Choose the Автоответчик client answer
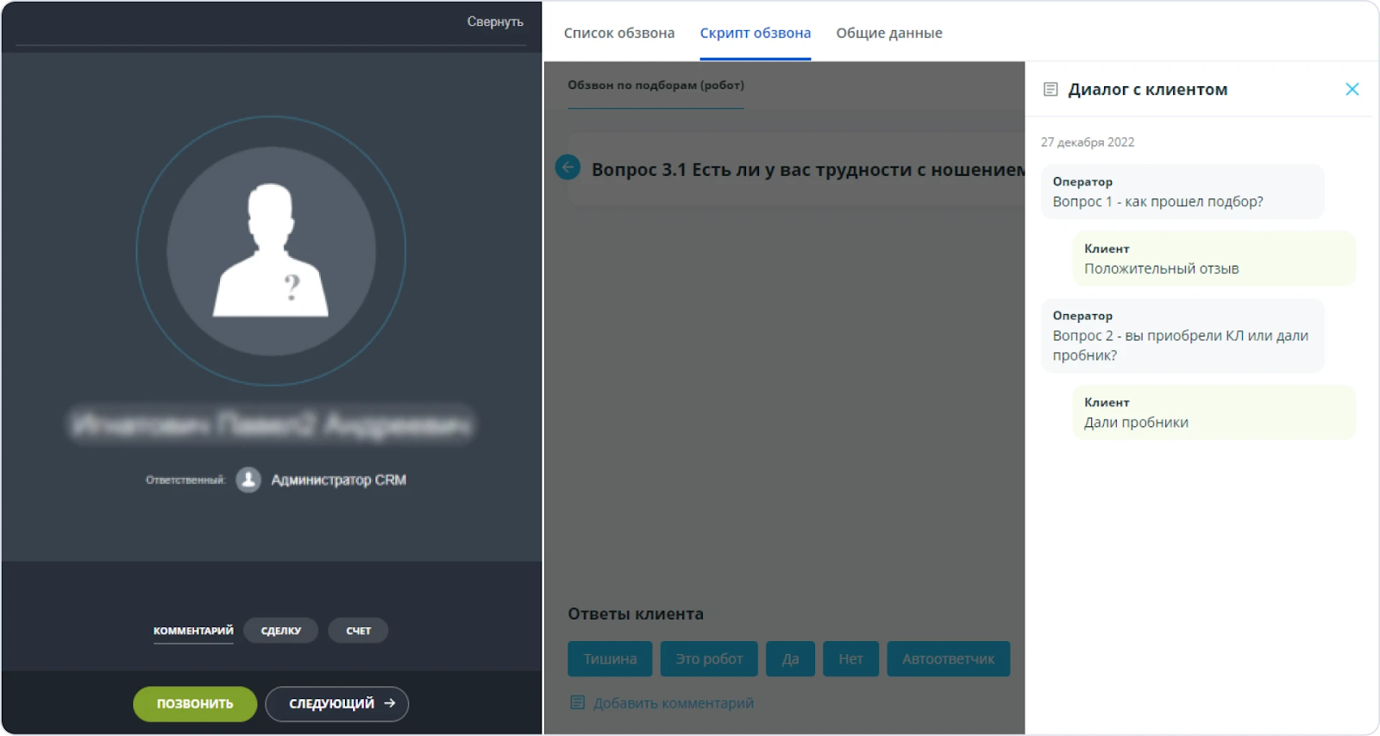The image size is (1380, 736). point(948,658)
